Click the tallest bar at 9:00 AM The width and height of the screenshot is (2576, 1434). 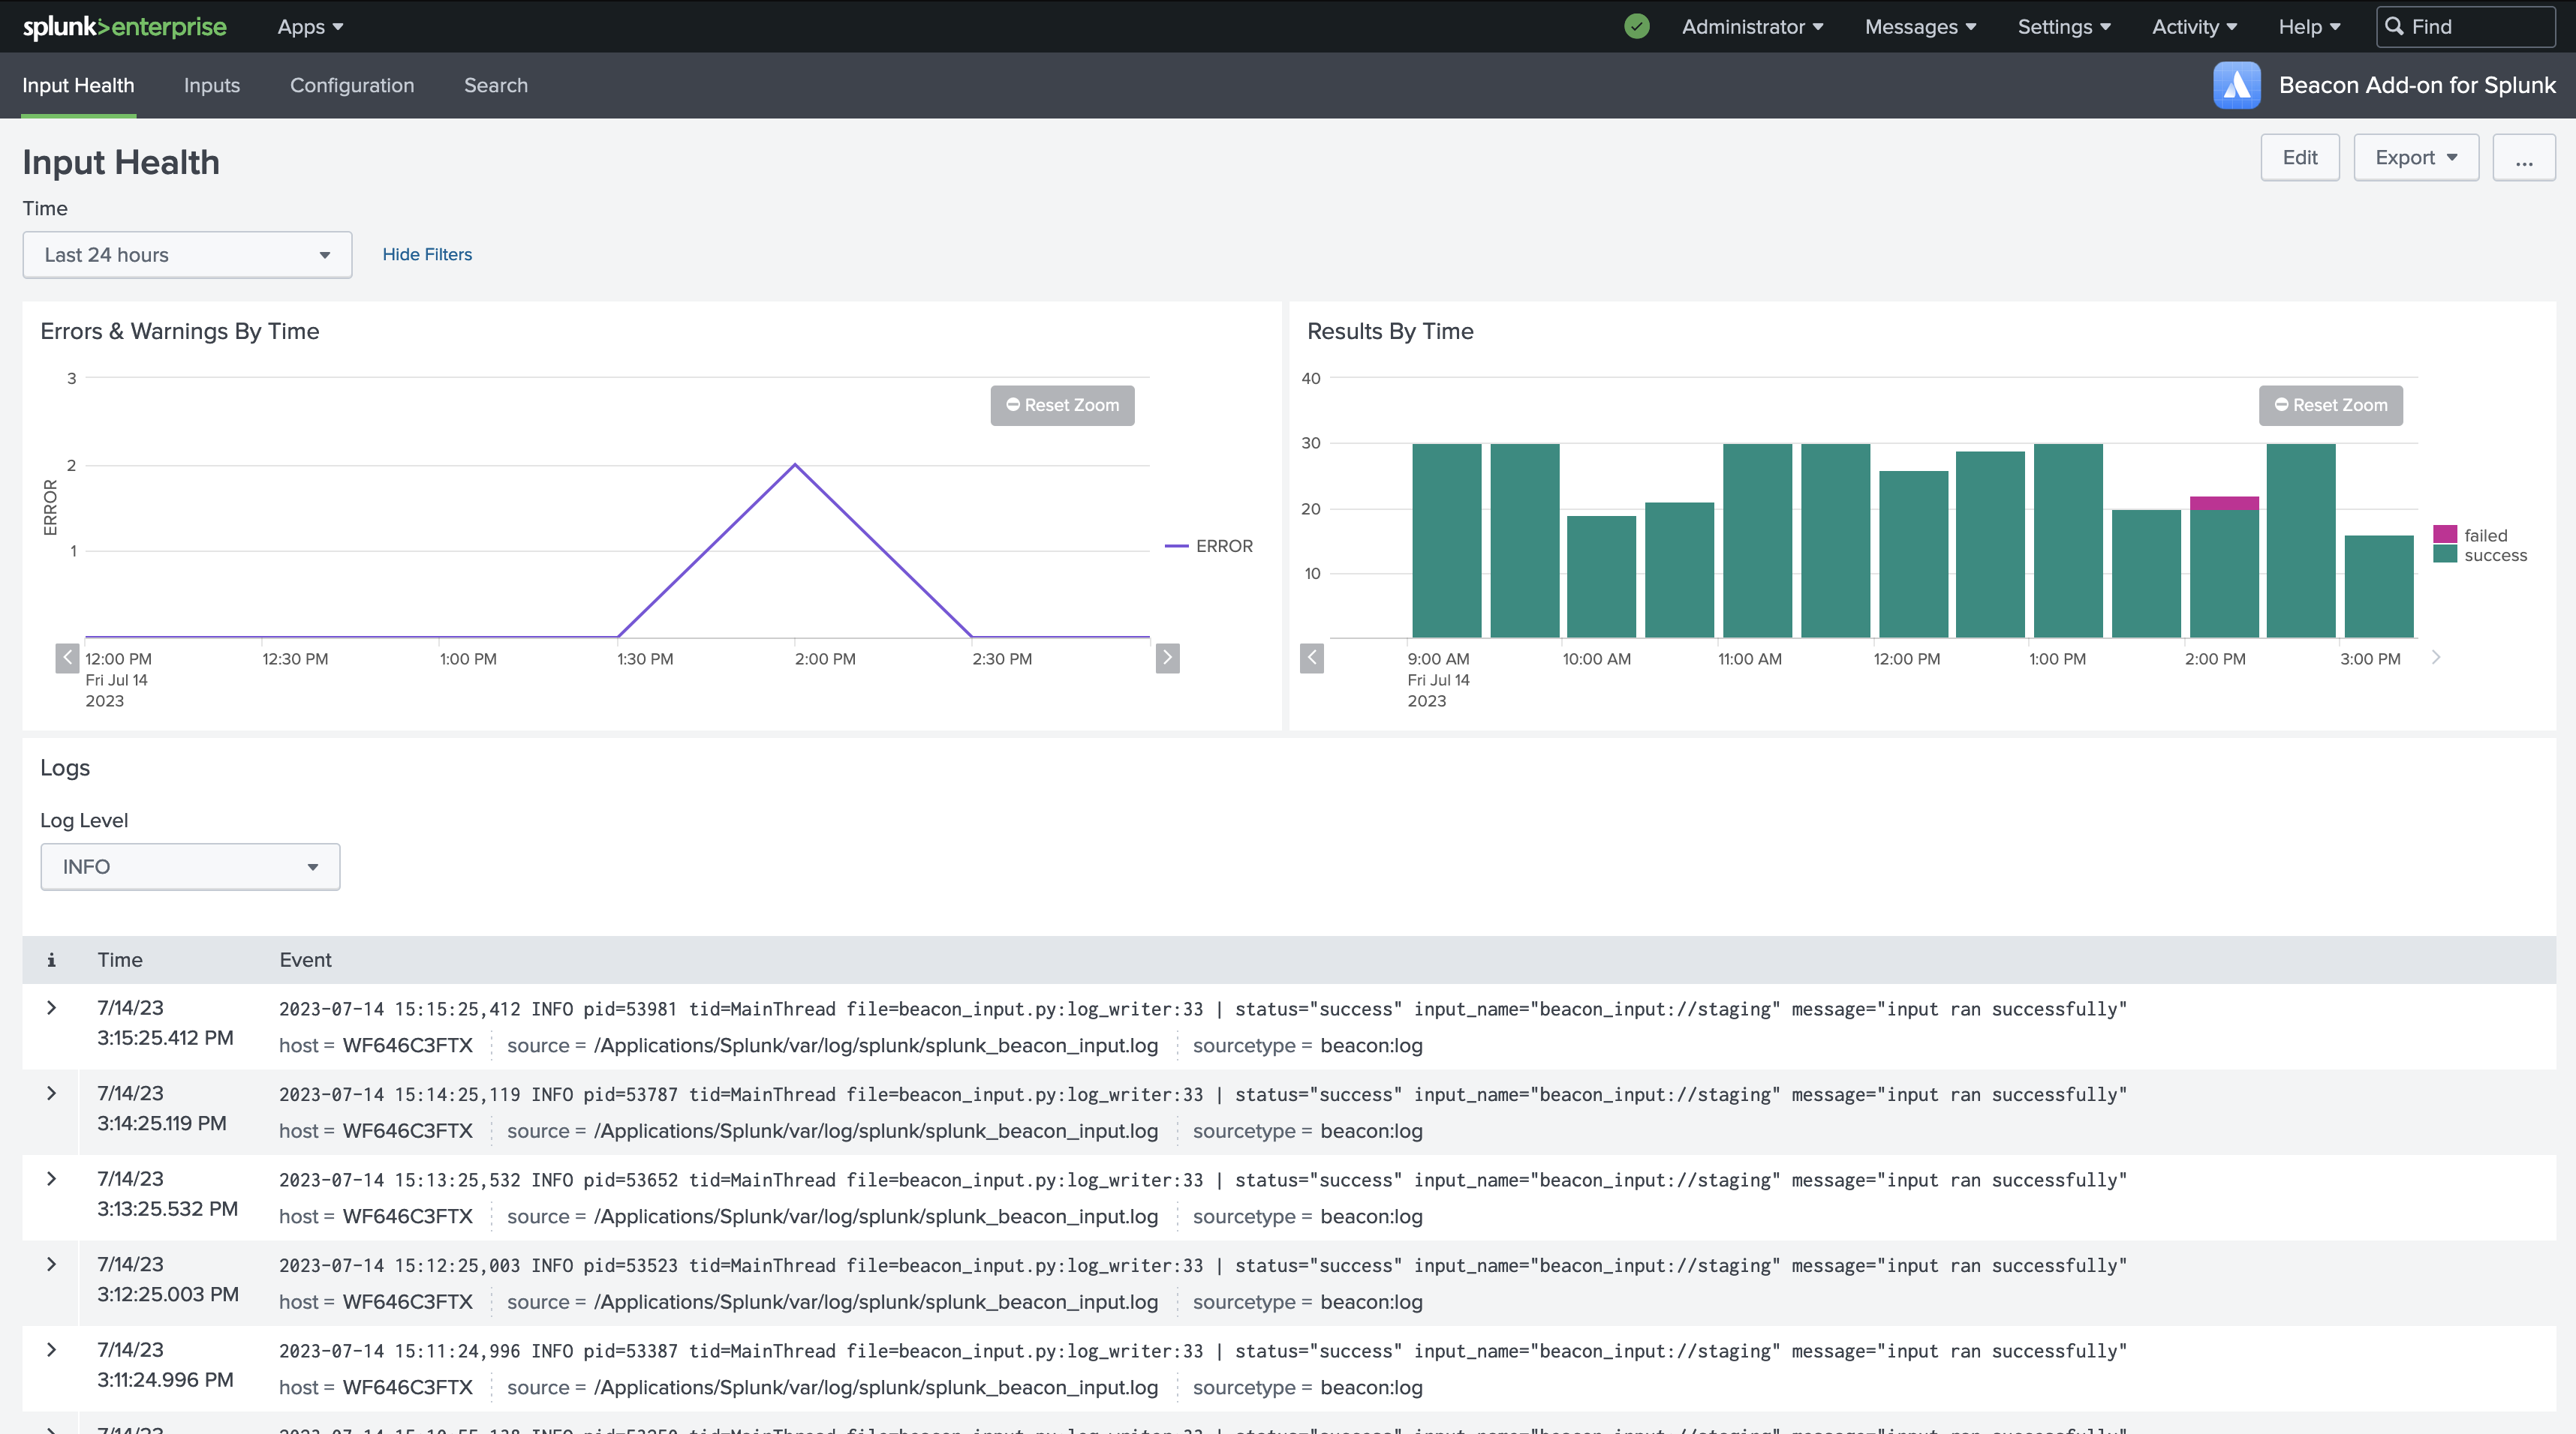tap(1446, 541)
